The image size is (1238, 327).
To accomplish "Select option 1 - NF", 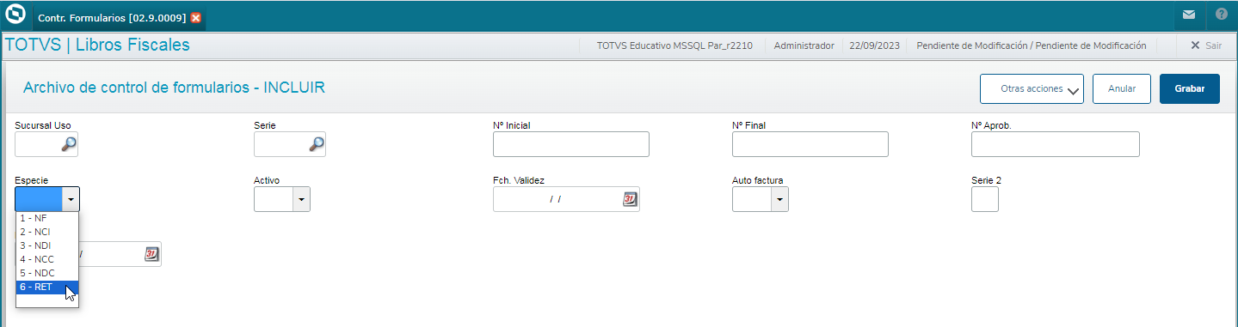I will pos(47,218).
